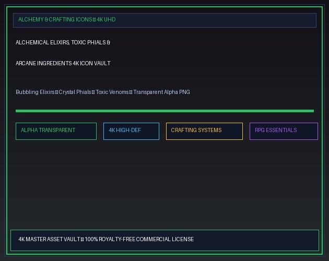Screen dimensions: 329x261
Task: Click the ALPHA TRANSPARENT tag
Action: pos(56,131)
